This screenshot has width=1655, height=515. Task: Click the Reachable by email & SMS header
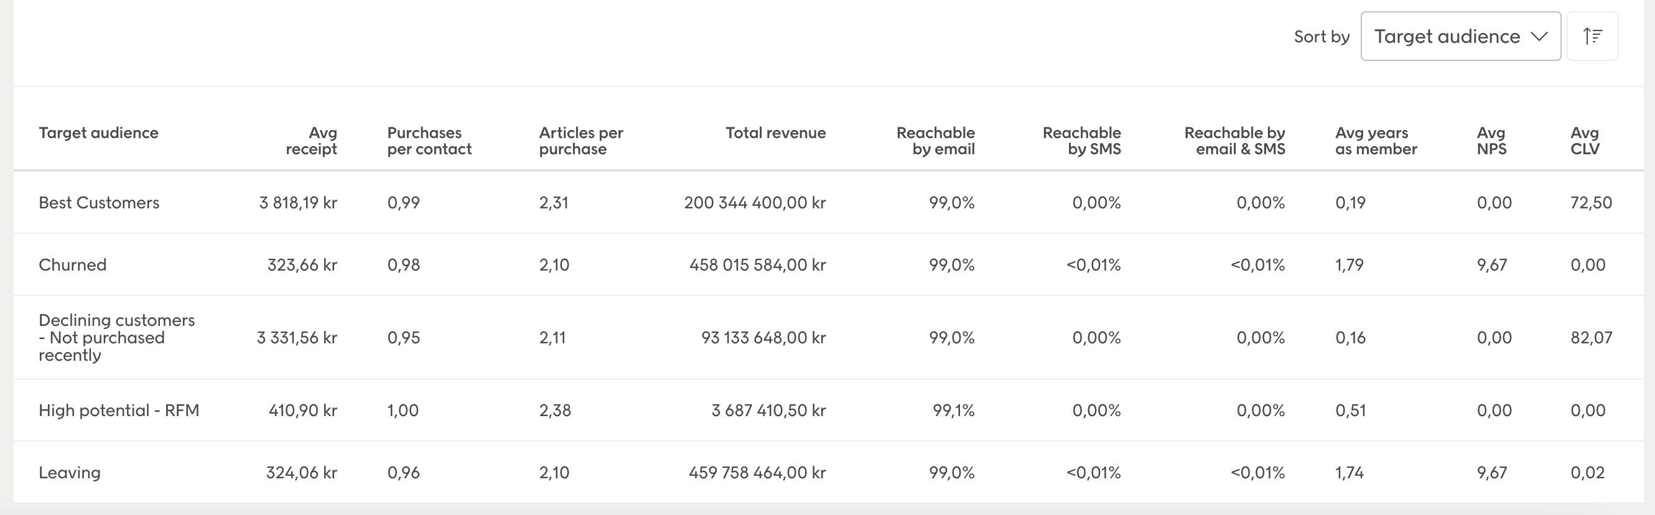1234,141
